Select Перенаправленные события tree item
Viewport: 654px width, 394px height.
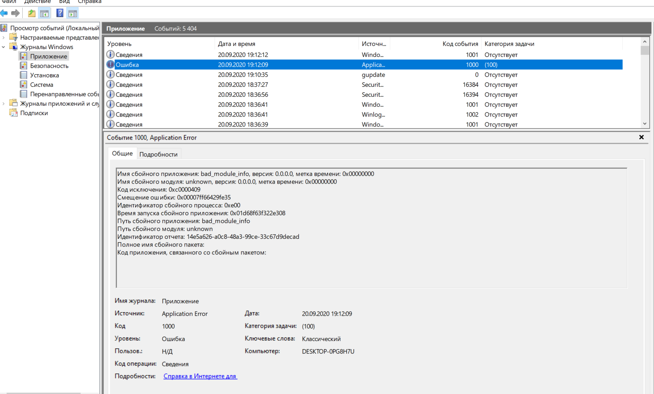pos(64,94)
